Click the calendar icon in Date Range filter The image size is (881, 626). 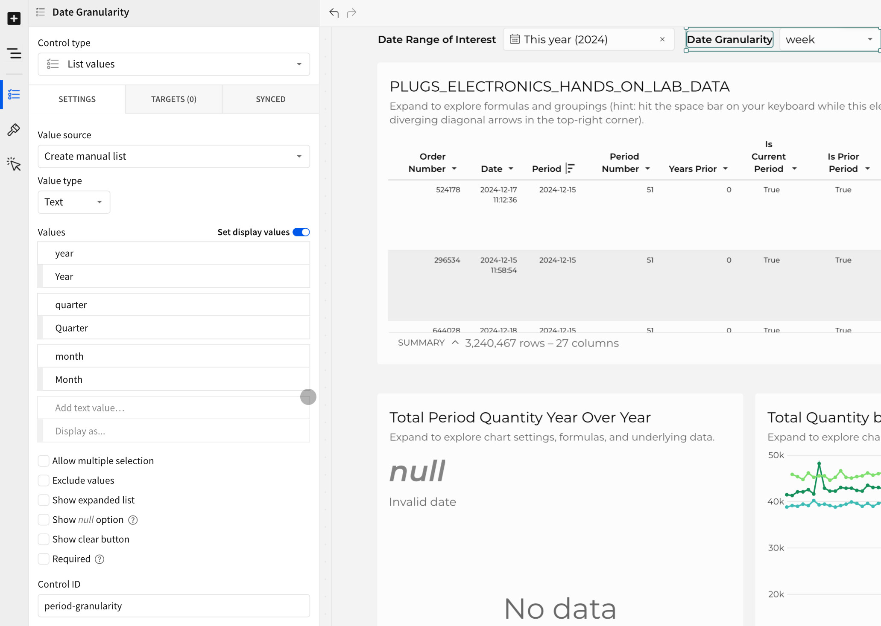pyautogui.click(x=516, y=39)
